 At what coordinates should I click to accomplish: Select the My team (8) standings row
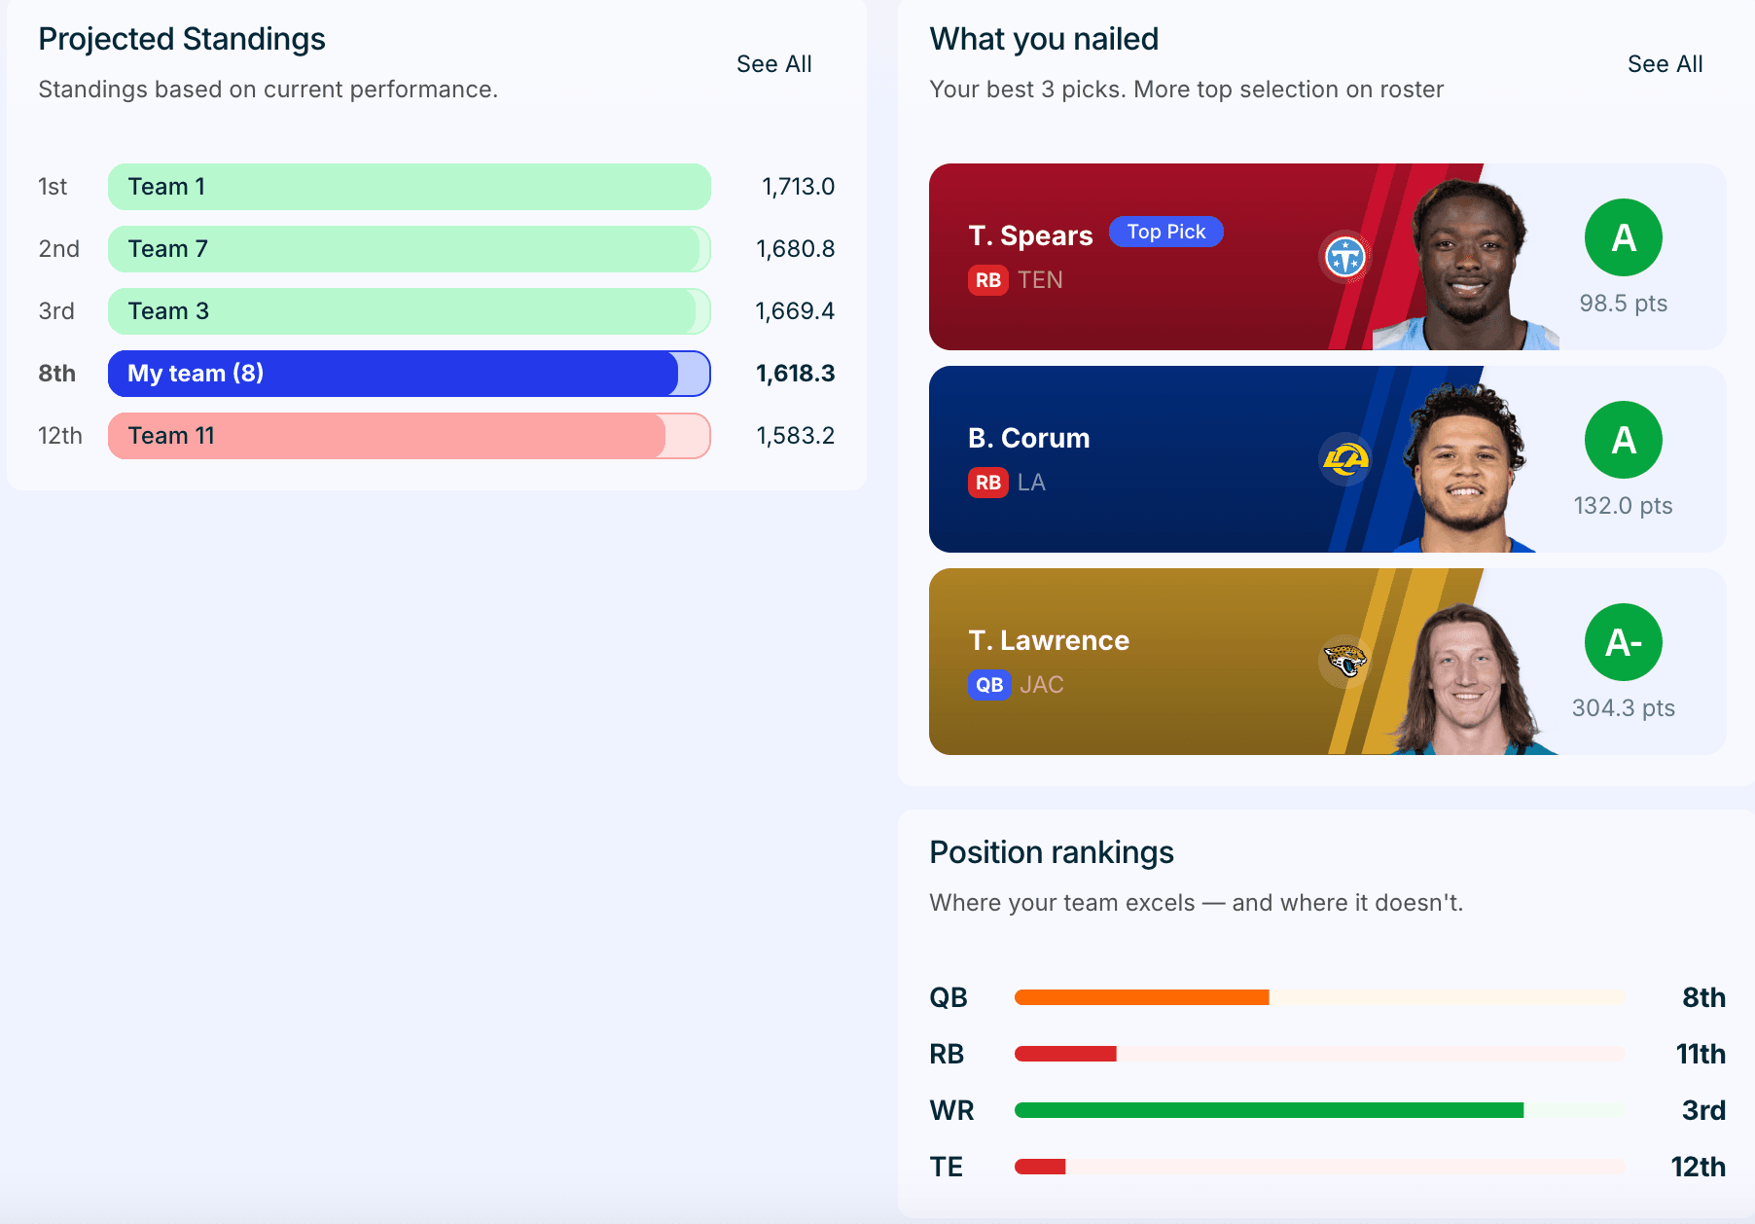pos(437,374)
